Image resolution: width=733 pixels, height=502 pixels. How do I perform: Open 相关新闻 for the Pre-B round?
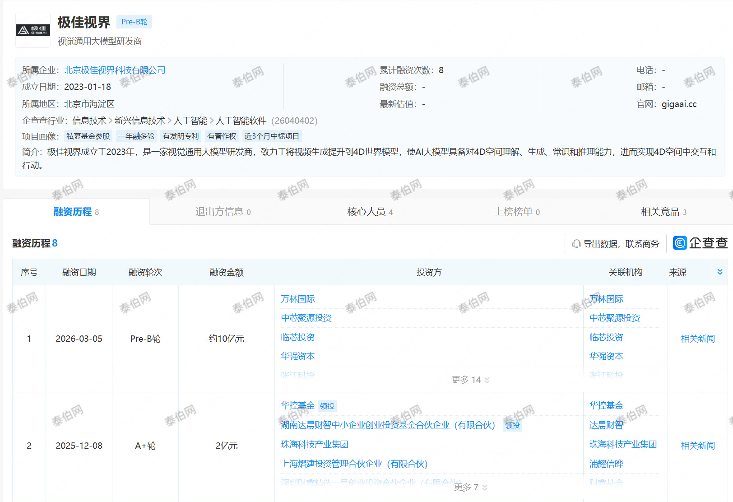click(697, 339)
